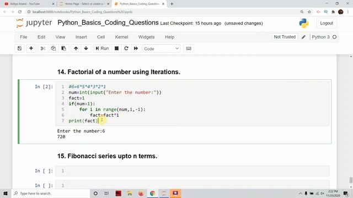Click the Logout button
353x198 pixels.
click(x=327, y=23)
